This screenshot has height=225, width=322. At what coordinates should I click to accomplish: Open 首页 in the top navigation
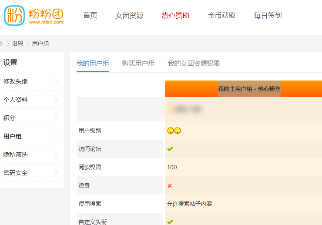tap(90, 15)
